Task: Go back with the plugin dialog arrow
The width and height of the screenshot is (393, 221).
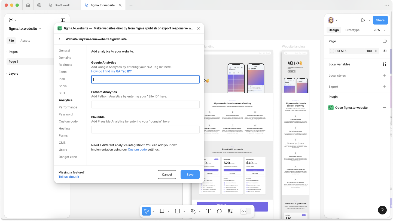Action: pos(59,39)
